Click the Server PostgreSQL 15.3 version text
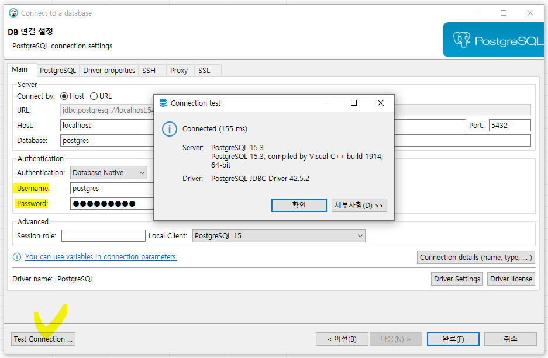The height and width of the screenshot is (358, 548). (237, 148)
